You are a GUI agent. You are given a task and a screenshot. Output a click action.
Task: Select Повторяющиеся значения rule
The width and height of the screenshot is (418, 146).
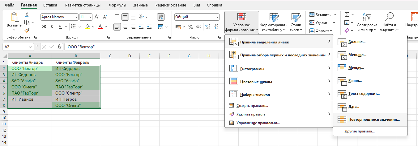370,119
